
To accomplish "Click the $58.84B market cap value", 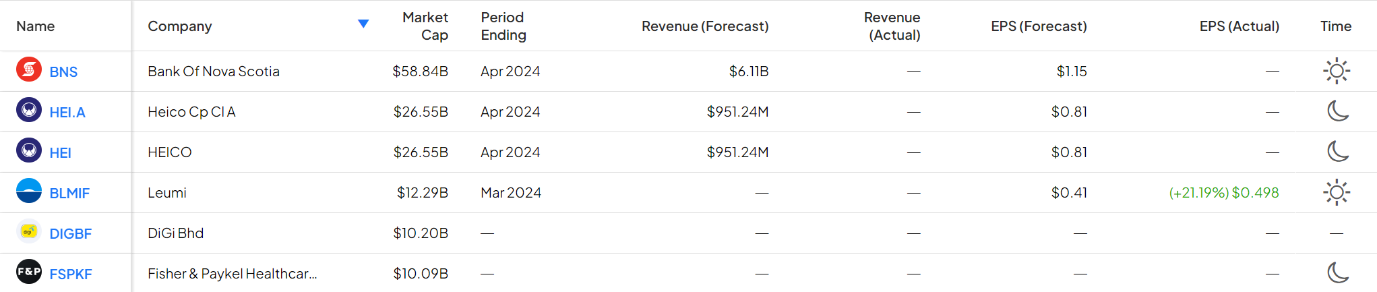I will (421, 71).
